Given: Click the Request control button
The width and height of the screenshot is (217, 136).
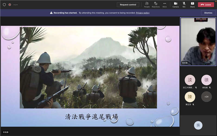Looking at the screenshot, I should pyautogui.click(x=128, y=5).
